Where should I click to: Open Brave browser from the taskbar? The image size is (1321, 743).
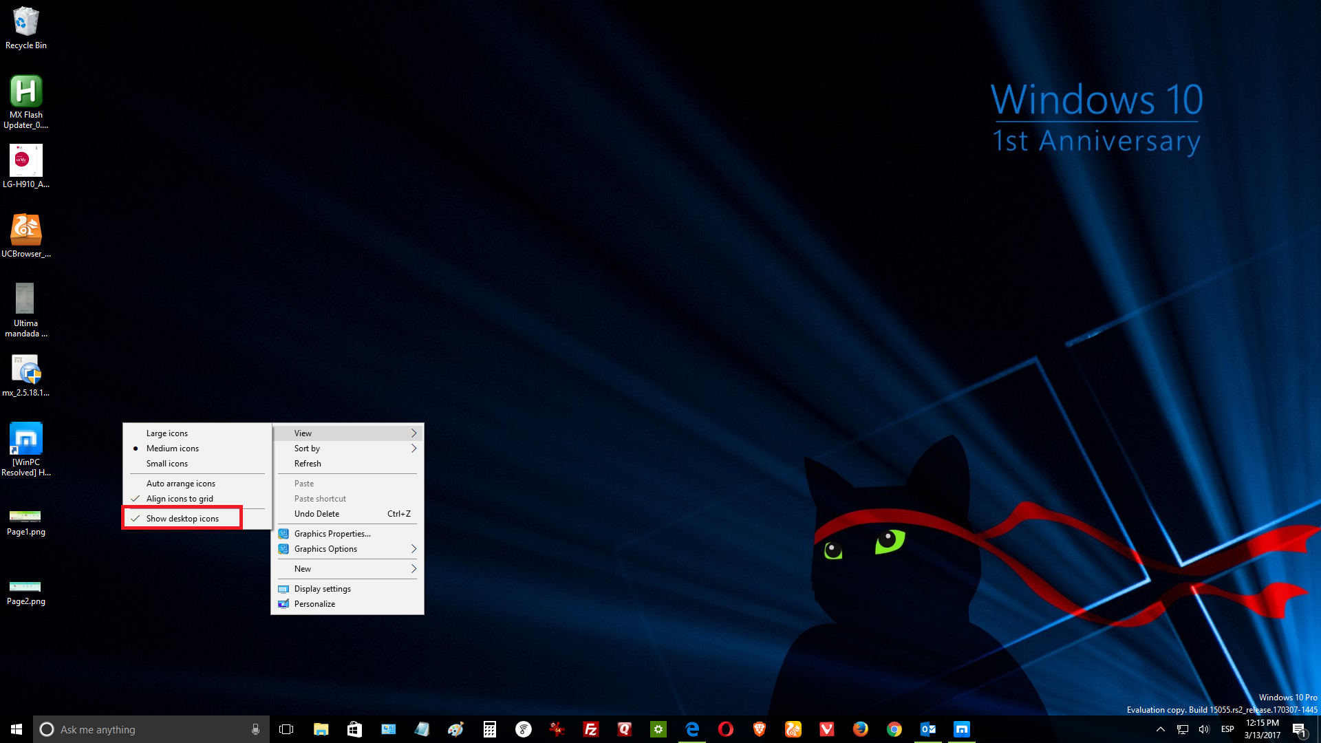(759, 729)
